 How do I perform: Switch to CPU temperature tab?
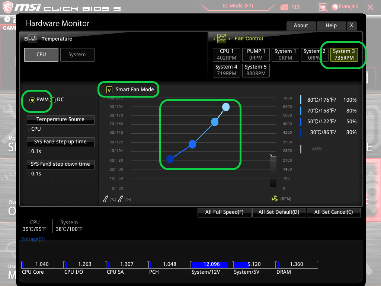coord(41,55)
